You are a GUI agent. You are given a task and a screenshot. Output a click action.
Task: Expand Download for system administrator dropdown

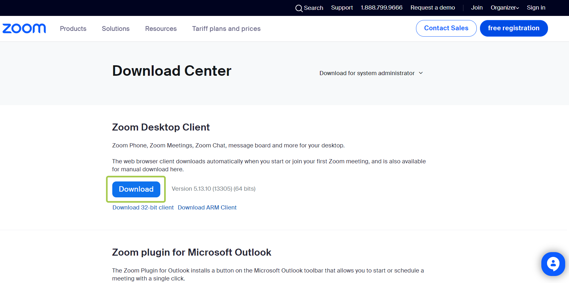click(x=371, y=73)
